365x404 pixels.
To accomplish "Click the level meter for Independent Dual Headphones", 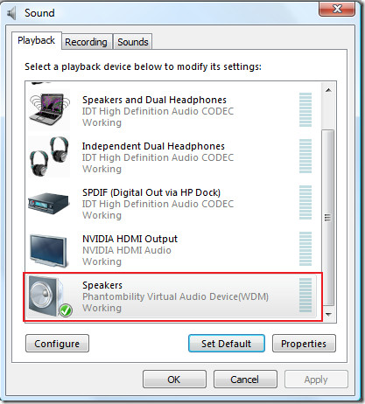I will pos(305,156).
